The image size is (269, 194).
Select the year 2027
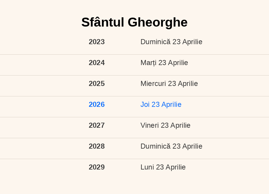[x=97, y=125]
